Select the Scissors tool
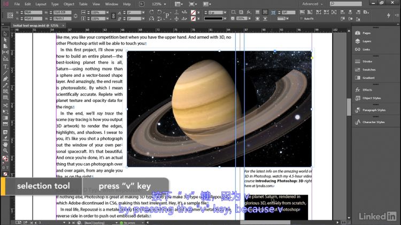This screenshot has width=401, height=225. 5,106
